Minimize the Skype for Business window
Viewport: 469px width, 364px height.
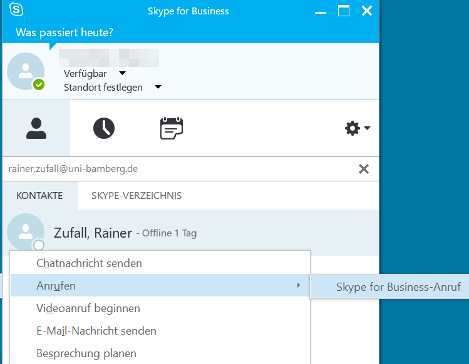click(x=321, y=13)
